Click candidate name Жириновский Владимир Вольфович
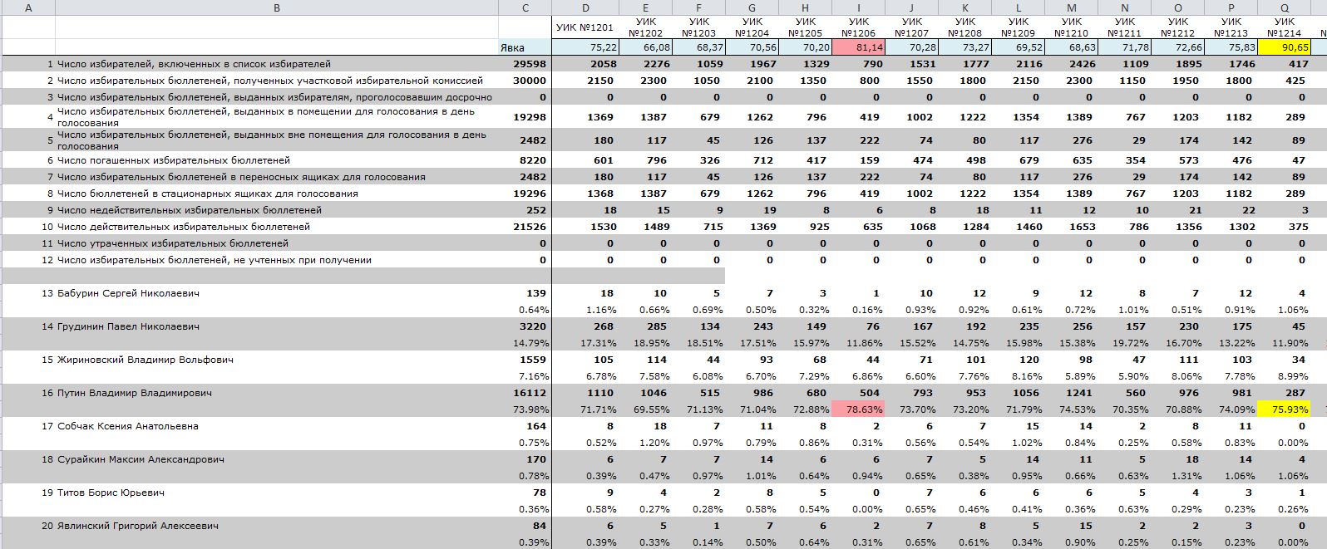Screen dimensions: 1327x549 [145, 360]
